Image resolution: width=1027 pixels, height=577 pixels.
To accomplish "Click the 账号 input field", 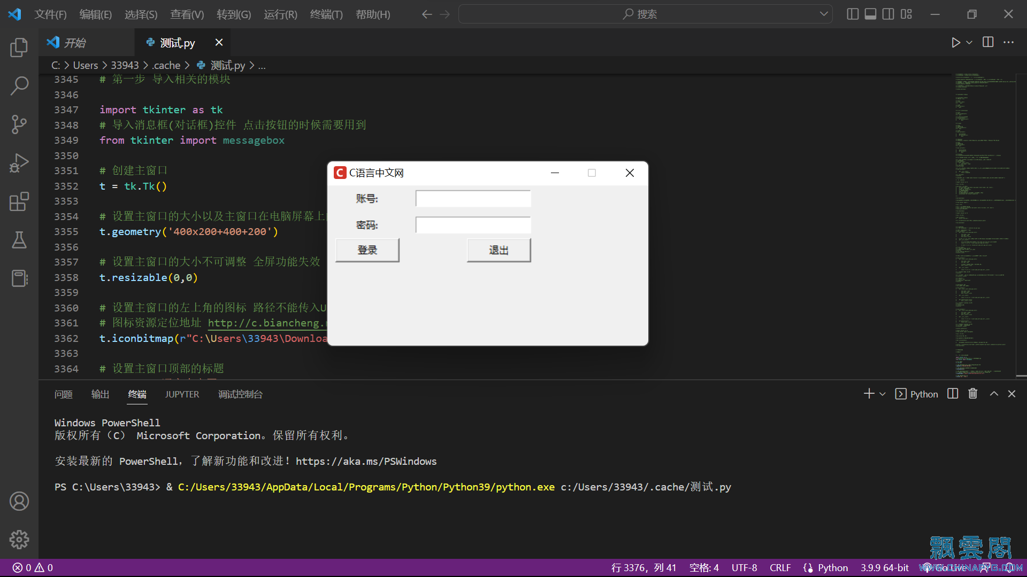I will (x=473, y=199).
